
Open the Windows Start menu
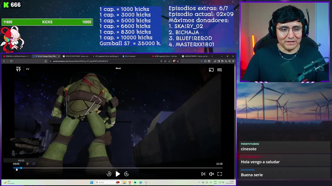[92, 182]
